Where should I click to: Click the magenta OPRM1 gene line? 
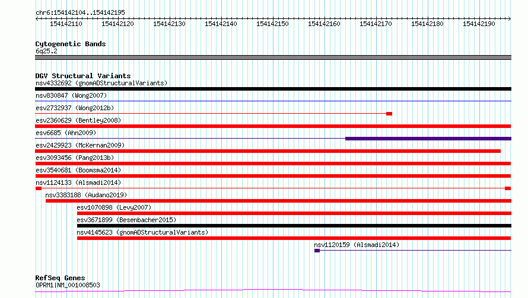[x=273, y=291]
